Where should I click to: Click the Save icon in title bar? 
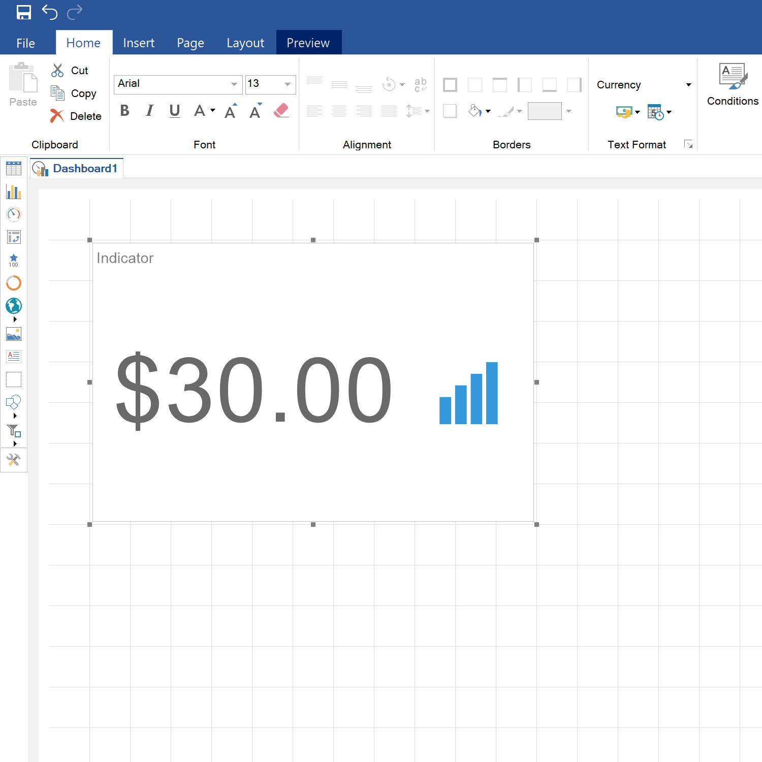tap(23, 12)
